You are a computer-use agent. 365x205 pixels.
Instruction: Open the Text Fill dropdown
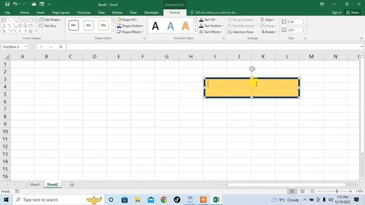pyautogui.click(x=208, y=20)
